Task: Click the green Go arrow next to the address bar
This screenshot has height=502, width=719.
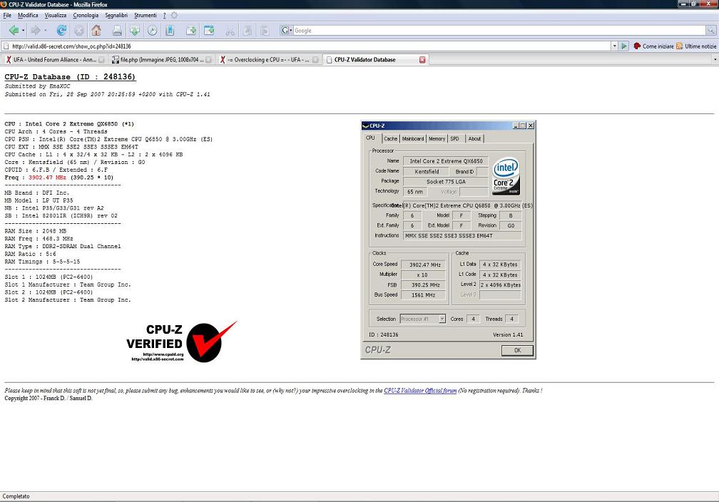Action: pyautogui.click(x=624, y=46)
